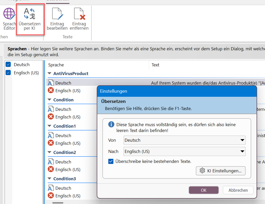This screenshot has height=204, width=265.
Task: Click red error icon under Condition group
Action: point(51,117)
